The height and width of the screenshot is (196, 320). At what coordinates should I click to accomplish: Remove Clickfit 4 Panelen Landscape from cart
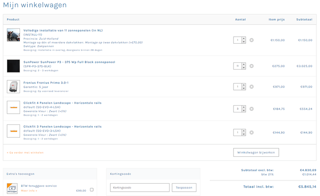point(252,109)
